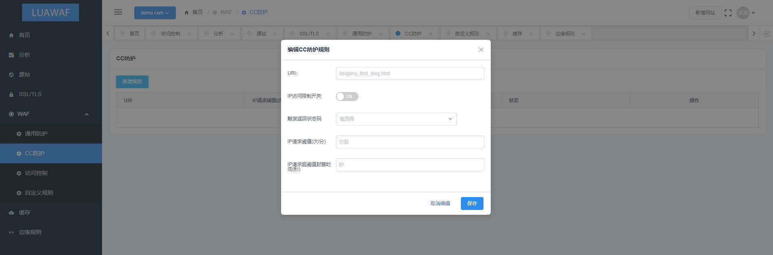Focus the IP请求阈值 input field
This screenshot has width=773, height=255.
coord(410,142)
